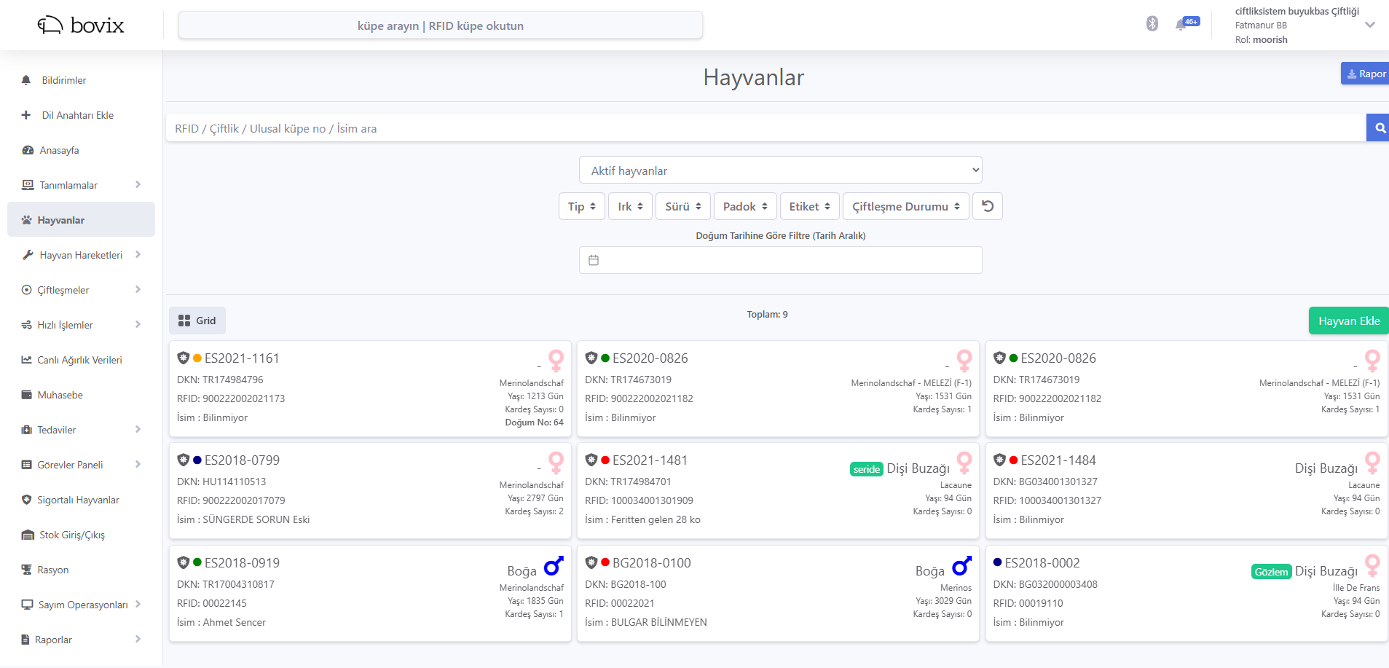Click the shield badge on BG2018-0100 card

coord(591,562)
